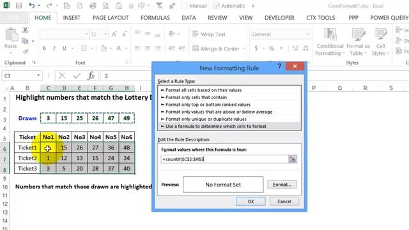The image size is (409, 230).
Task: Open the General number format dropdown
Action: click(307, 34)
